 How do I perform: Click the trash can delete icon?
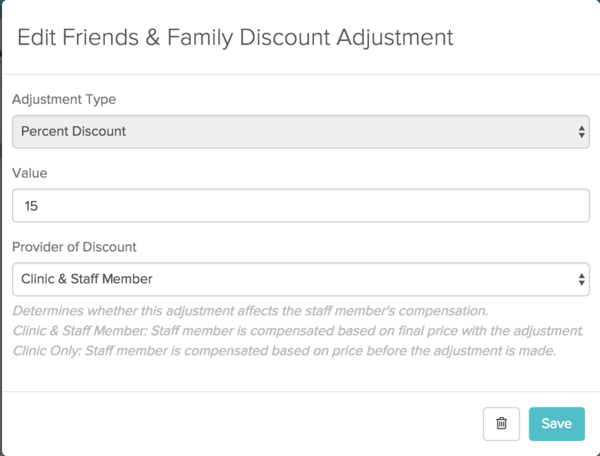click(x=501, y=424)
